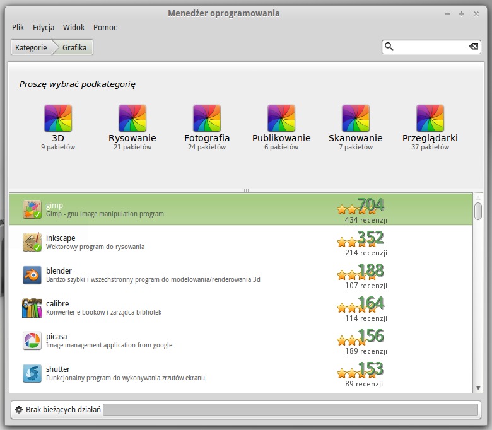Click 'Brak bieżących działań' status text
492x430 pixels.
pyautogui.click(x=63, y=410)
